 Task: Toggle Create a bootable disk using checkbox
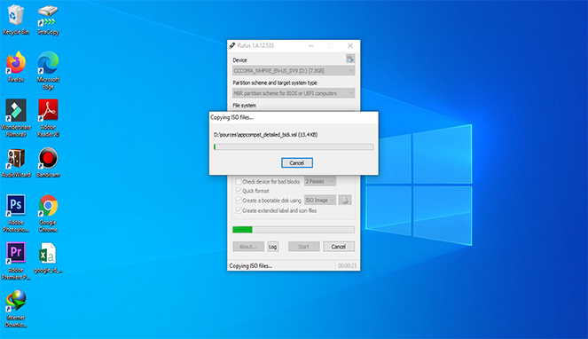[239, 200]
